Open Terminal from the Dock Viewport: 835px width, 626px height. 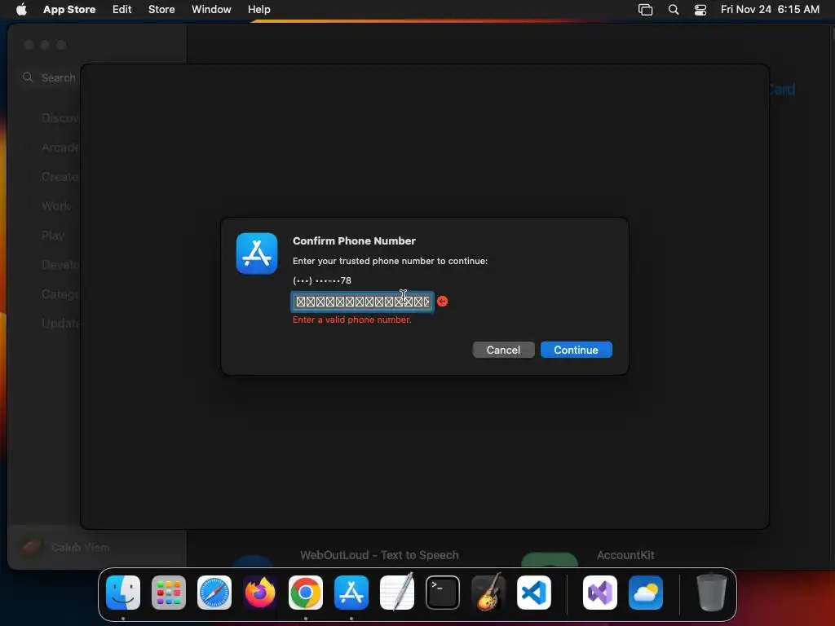[443, 593]
